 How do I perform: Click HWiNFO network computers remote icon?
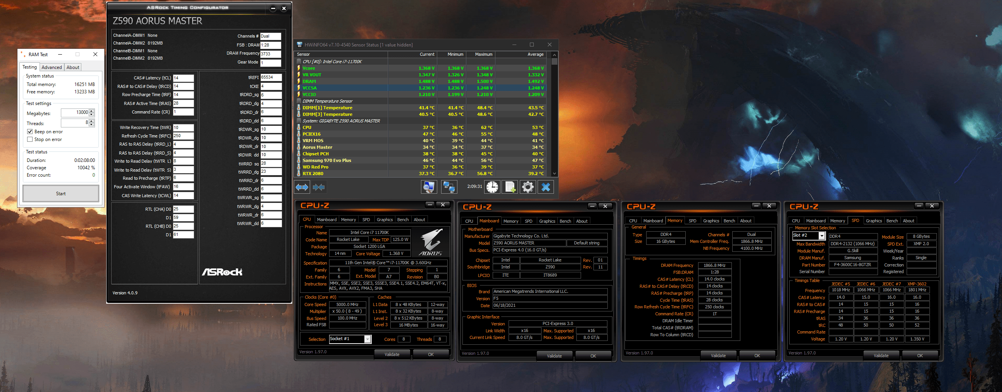tap(449, 187)
